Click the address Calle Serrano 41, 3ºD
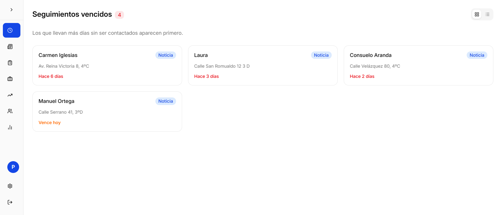This screenshot has width=502, height=215. (61, 112)
